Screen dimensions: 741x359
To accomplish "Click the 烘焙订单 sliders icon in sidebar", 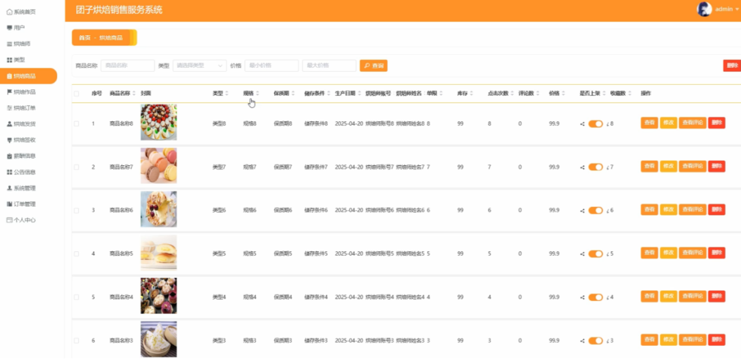I will coord(9,108).
